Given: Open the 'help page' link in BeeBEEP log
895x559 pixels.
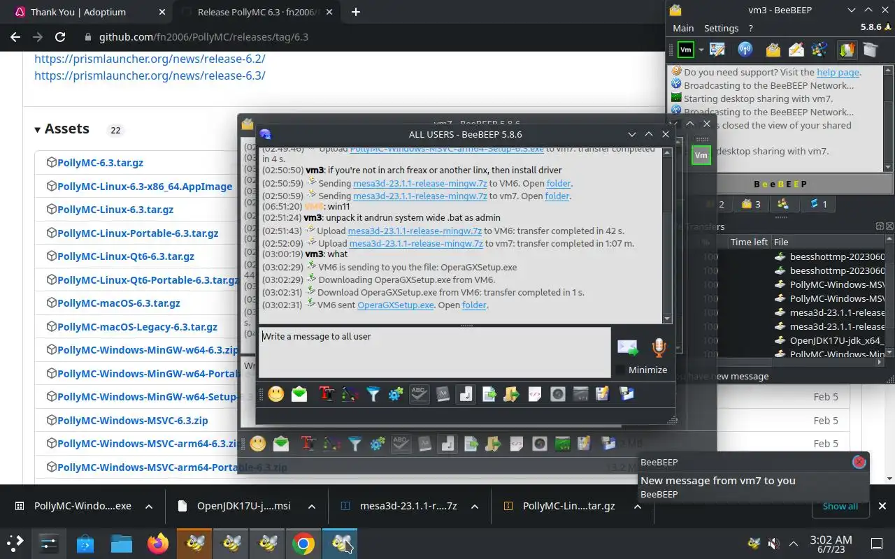Looking at the screenshot, I should pyautogui.click(x=838, y=72).
